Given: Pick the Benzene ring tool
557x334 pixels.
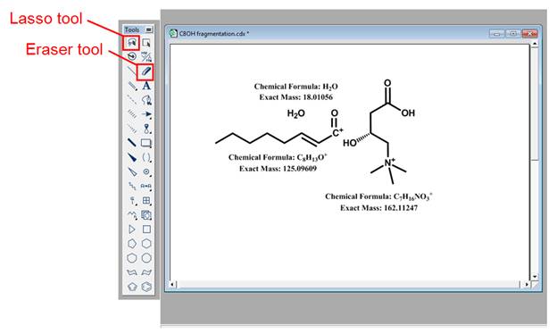Looking at the screenshot, I should coord(146,287).
